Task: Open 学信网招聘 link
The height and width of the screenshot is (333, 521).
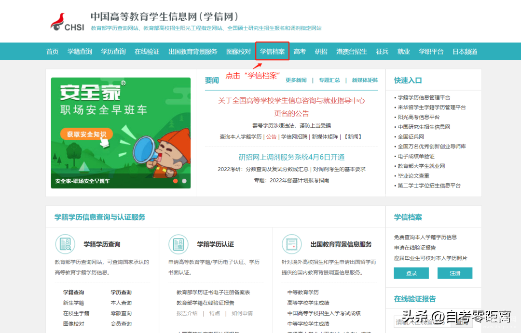Action: pyautogui.click(x=294, y=137)
